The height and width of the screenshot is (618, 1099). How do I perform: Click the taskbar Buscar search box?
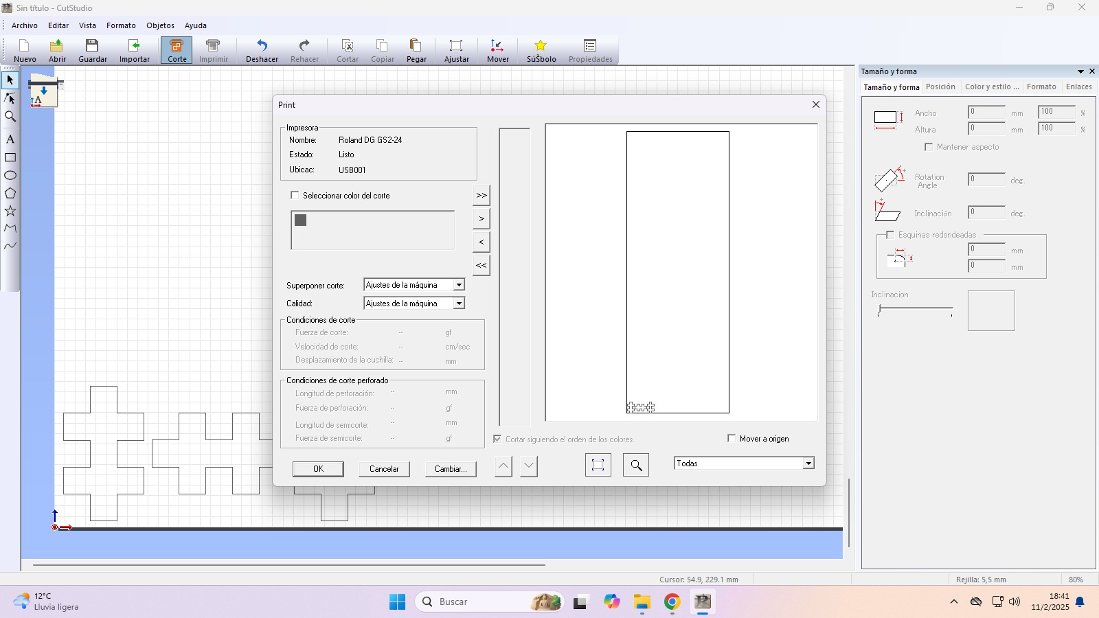click(x=489, y=602)
